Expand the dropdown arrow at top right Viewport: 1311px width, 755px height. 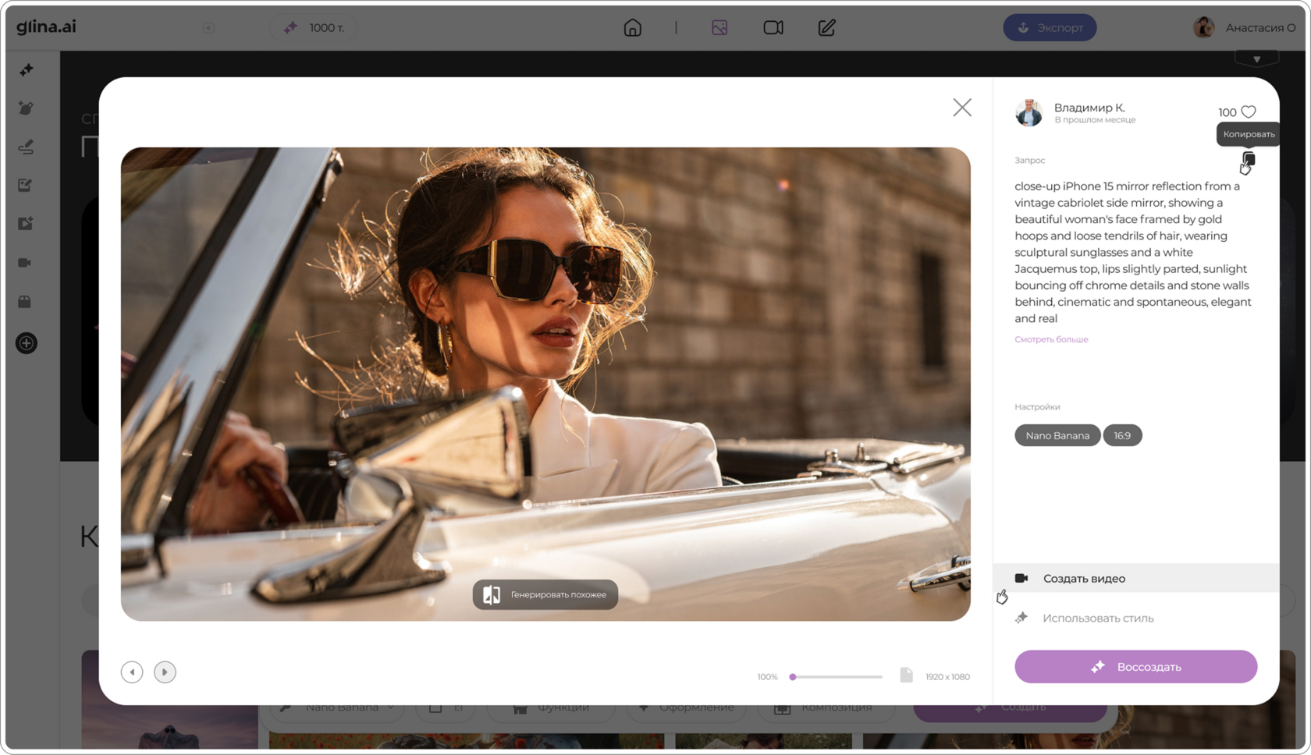(1256, 59)
